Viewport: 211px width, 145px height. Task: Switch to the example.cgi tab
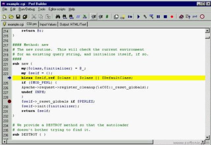pos(13,24)
